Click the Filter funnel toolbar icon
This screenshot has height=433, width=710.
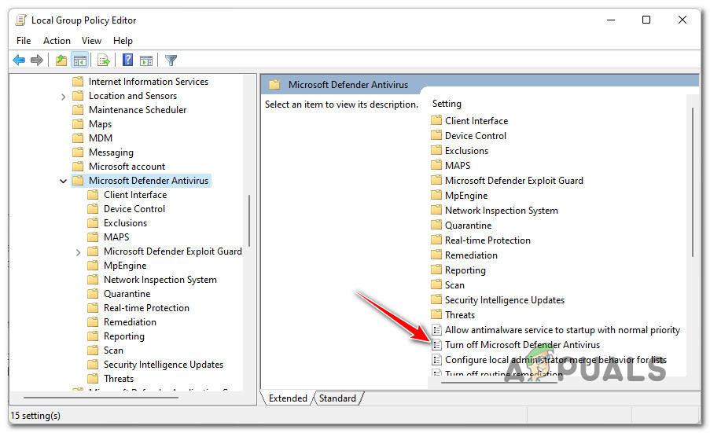[171, 60]
